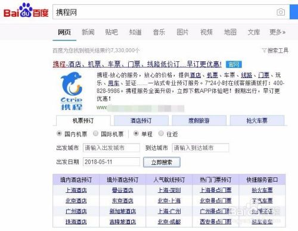
Task: Click the result count text 7,330,000个
Action: [x=125, y=51]
